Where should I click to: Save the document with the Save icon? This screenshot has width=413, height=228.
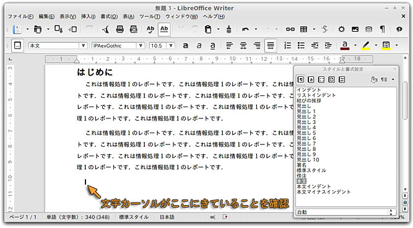point(58,29)
